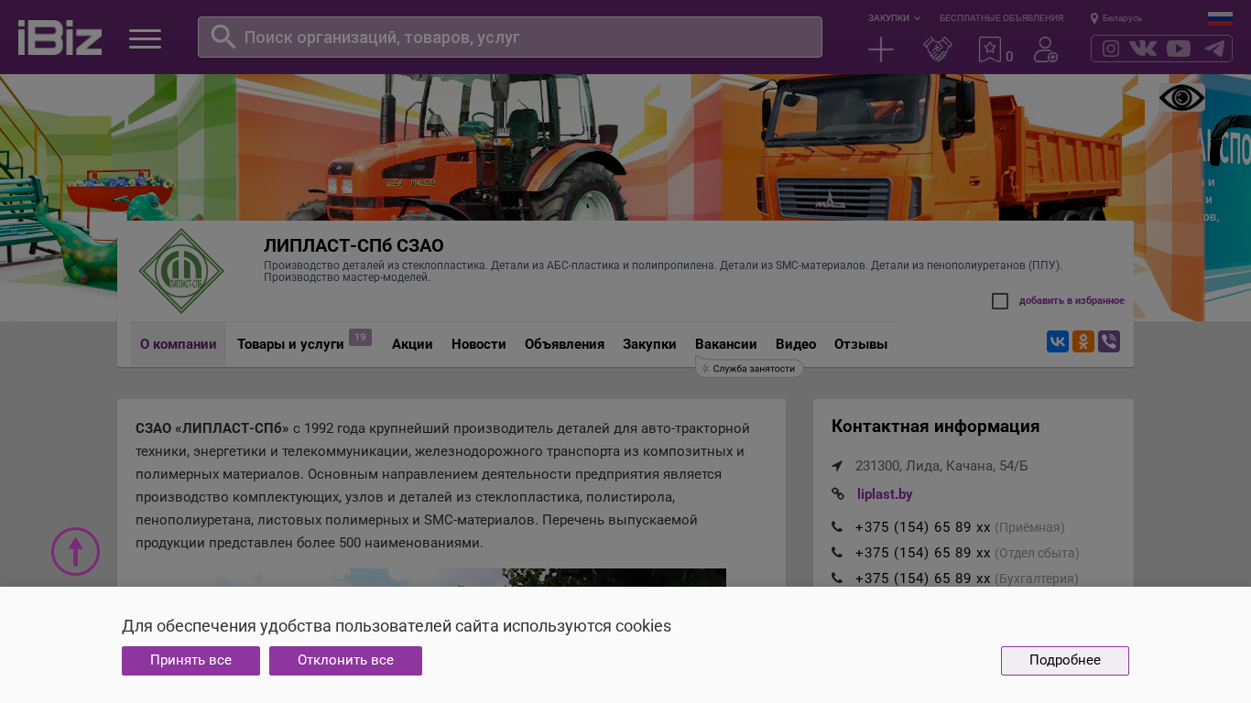
Task: Click the address arrow icon beside Лида
Action: (837, 466)
